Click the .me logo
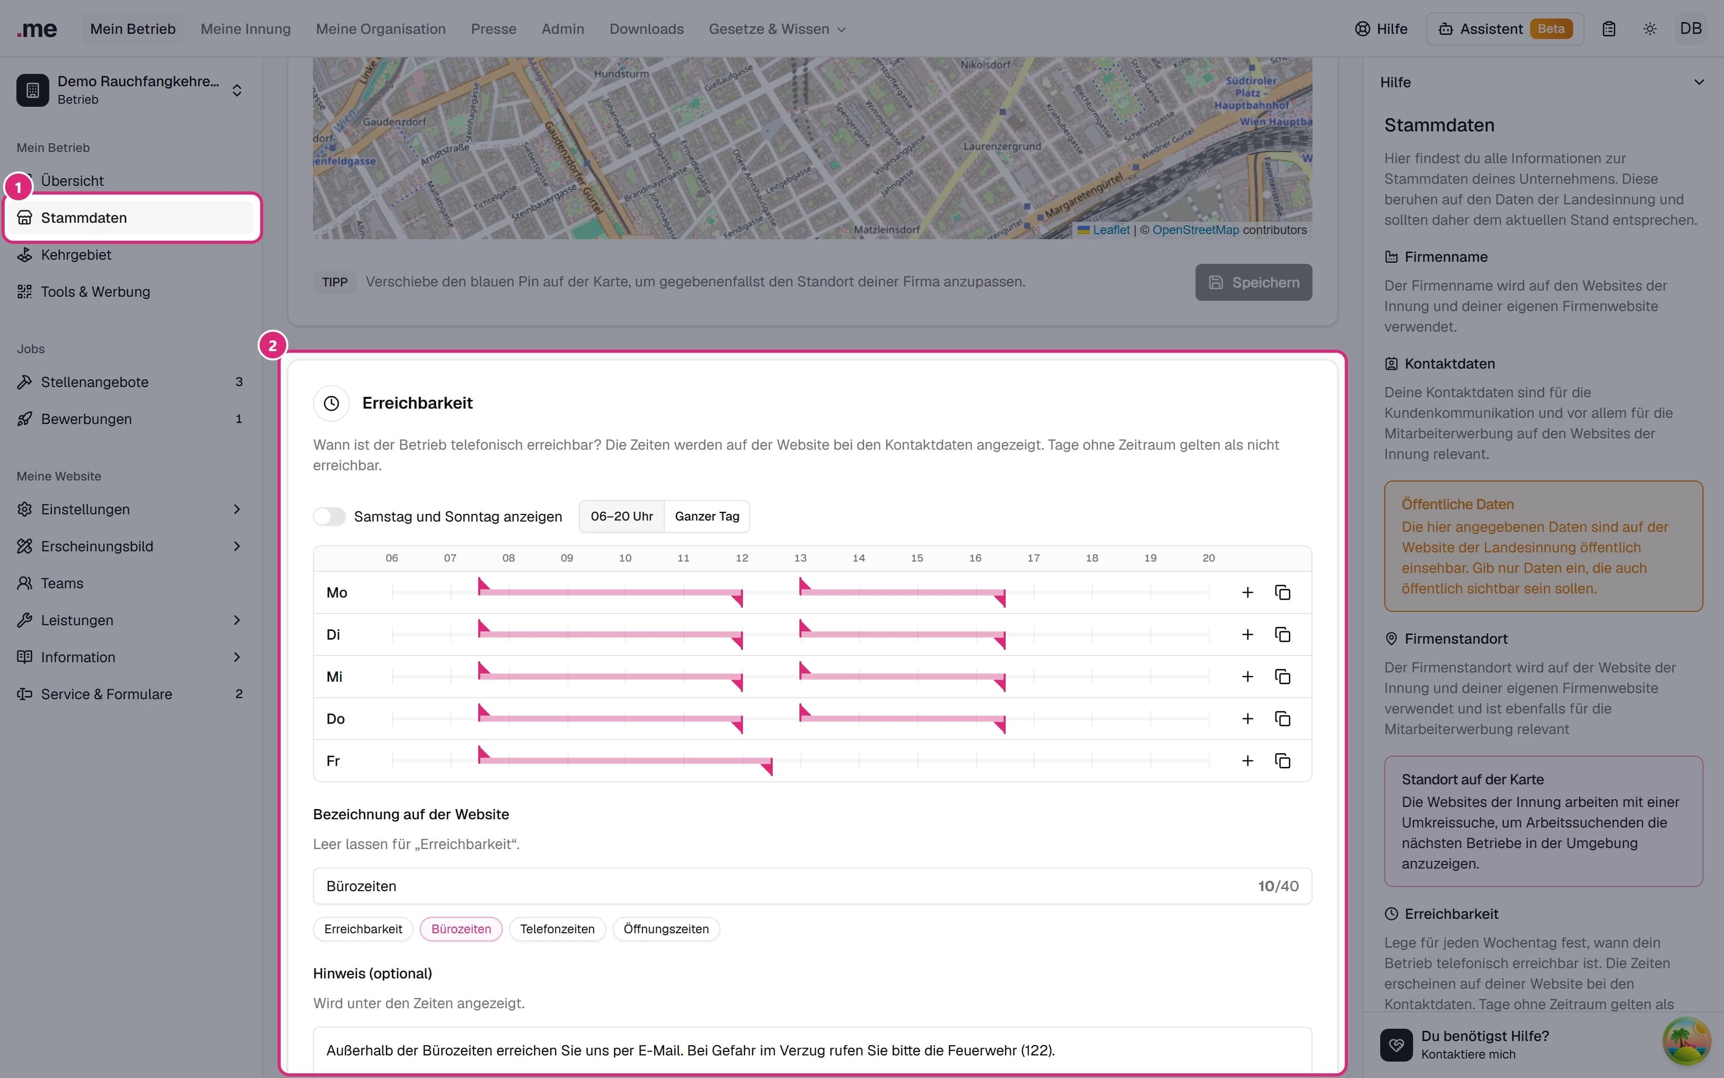Screen dimensions: 1724x1078 point(37,29)
